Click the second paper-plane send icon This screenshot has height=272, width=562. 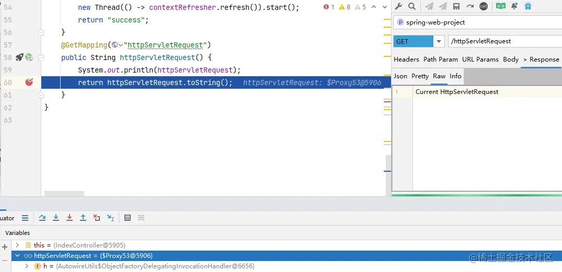click(x=443, y=6)
